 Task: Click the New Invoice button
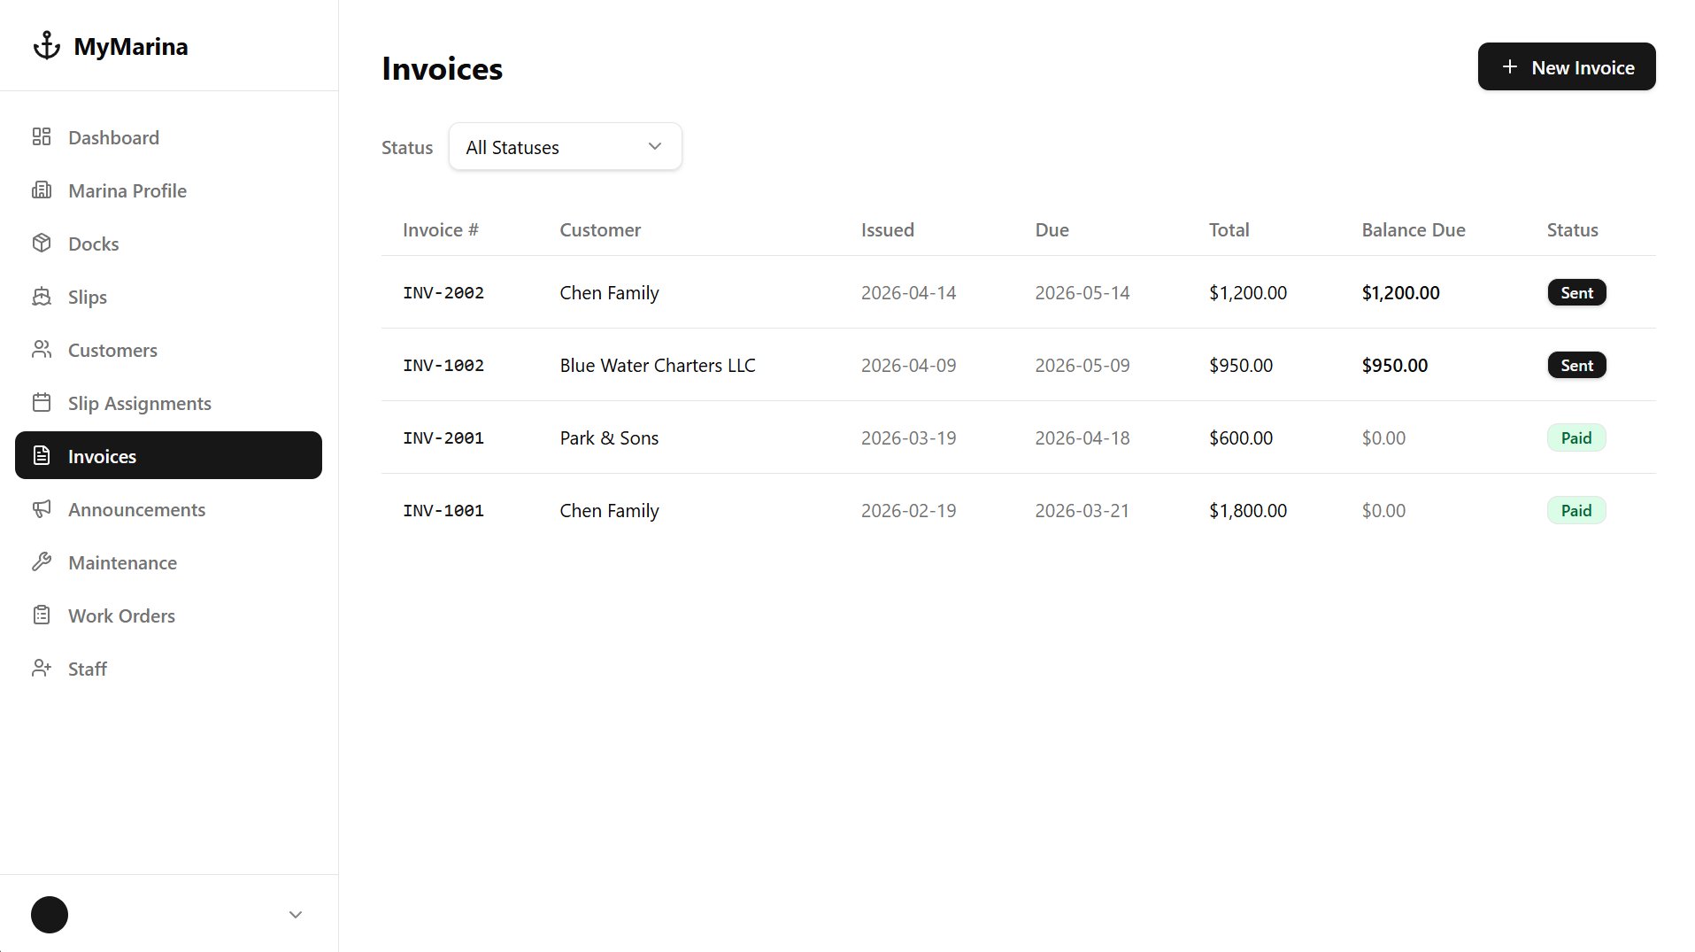point(1566,66)
